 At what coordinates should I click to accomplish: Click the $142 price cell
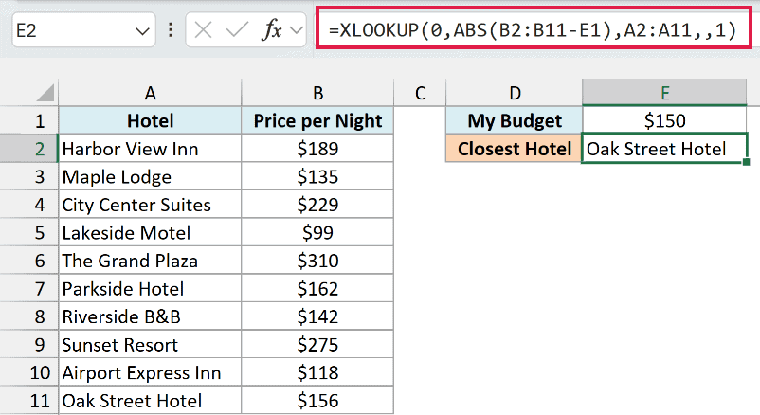tap(317, 316)
